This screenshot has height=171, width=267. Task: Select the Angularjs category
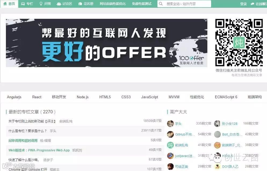[x=14, y=97]
